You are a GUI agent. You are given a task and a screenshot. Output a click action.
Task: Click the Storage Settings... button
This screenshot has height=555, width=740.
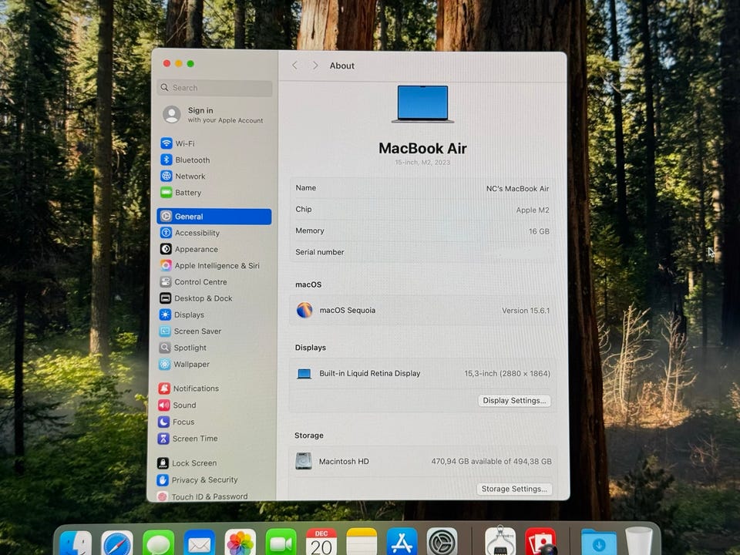pos(514,489)
